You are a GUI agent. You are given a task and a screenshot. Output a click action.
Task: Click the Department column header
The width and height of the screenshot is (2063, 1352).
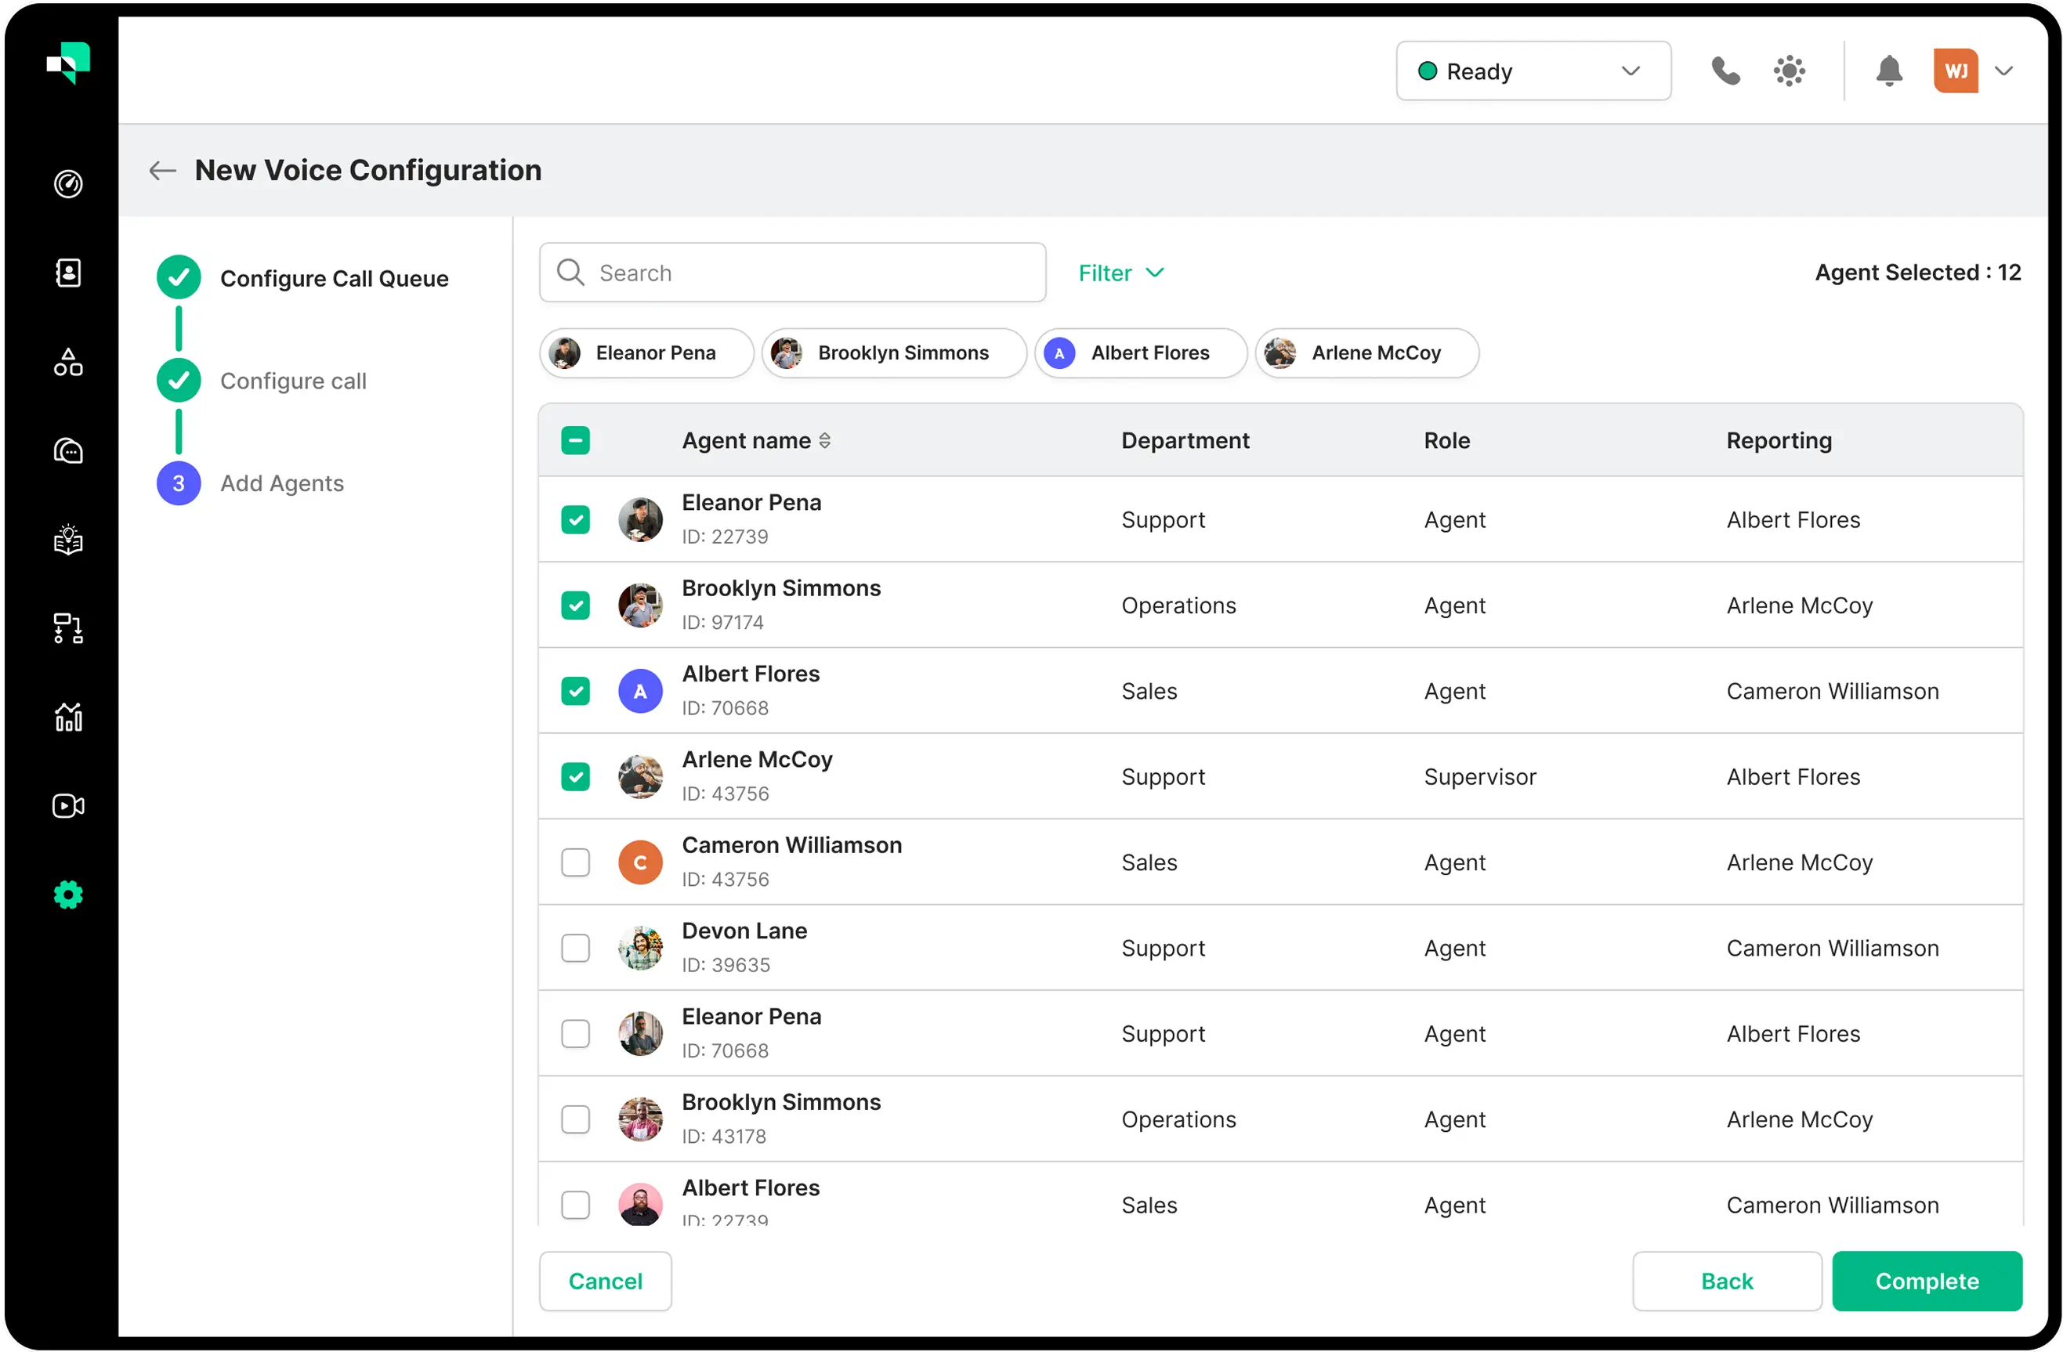pyautogui.click(x=1185, y=440)
